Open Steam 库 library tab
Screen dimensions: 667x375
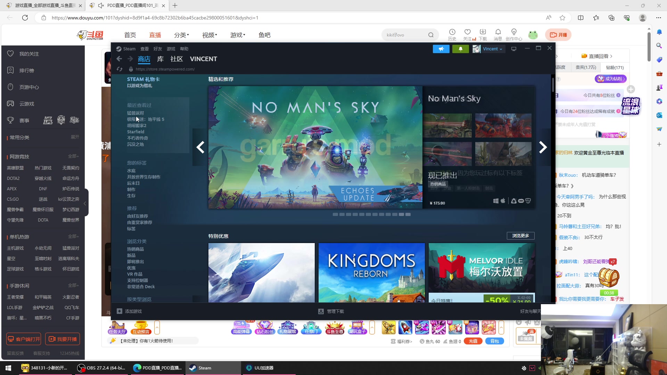(x=160, y=59)
